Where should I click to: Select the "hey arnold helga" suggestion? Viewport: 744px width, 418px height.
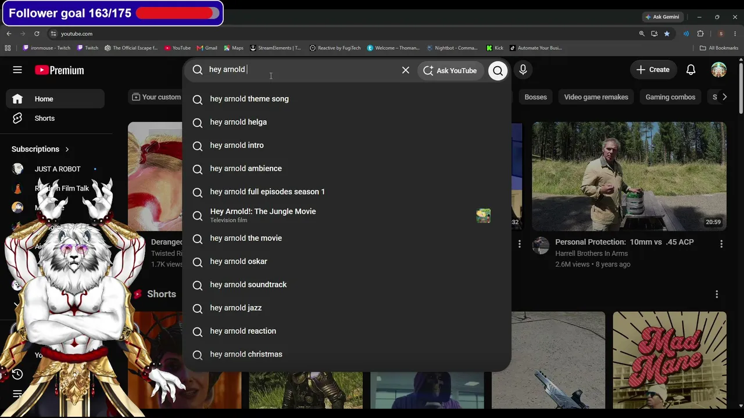tap(346, 122)
